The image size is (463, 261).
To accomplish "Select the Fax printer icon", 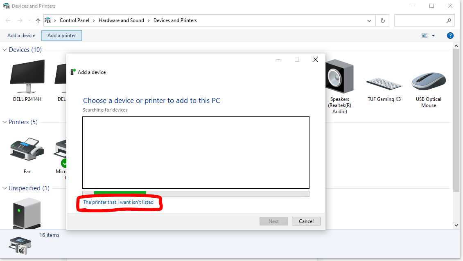I will point(27,150).
